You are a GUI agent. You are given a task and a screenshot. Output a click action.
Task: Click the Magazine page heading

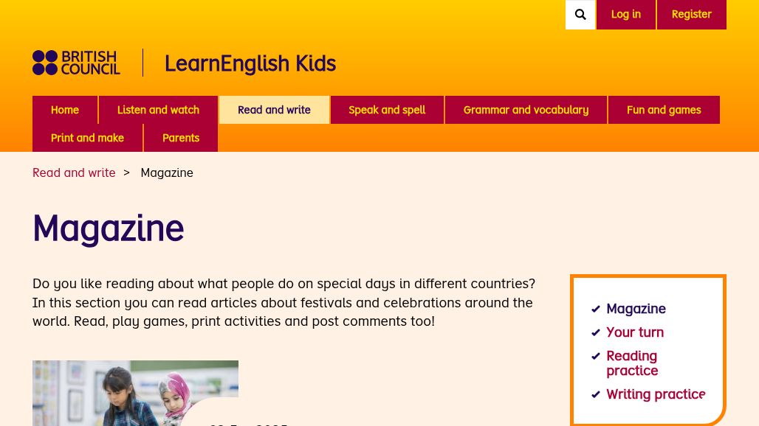point(109,228)
